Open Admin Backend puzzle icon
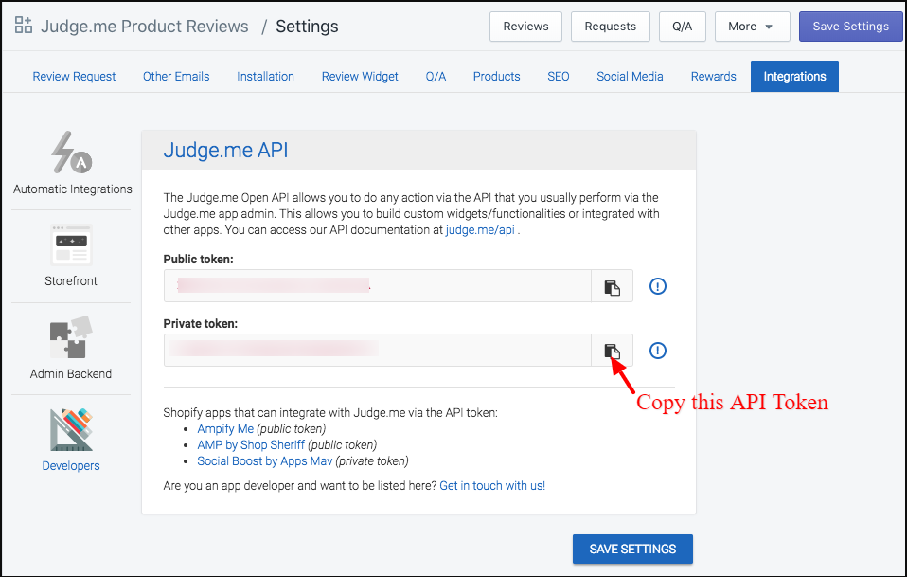 71,337
